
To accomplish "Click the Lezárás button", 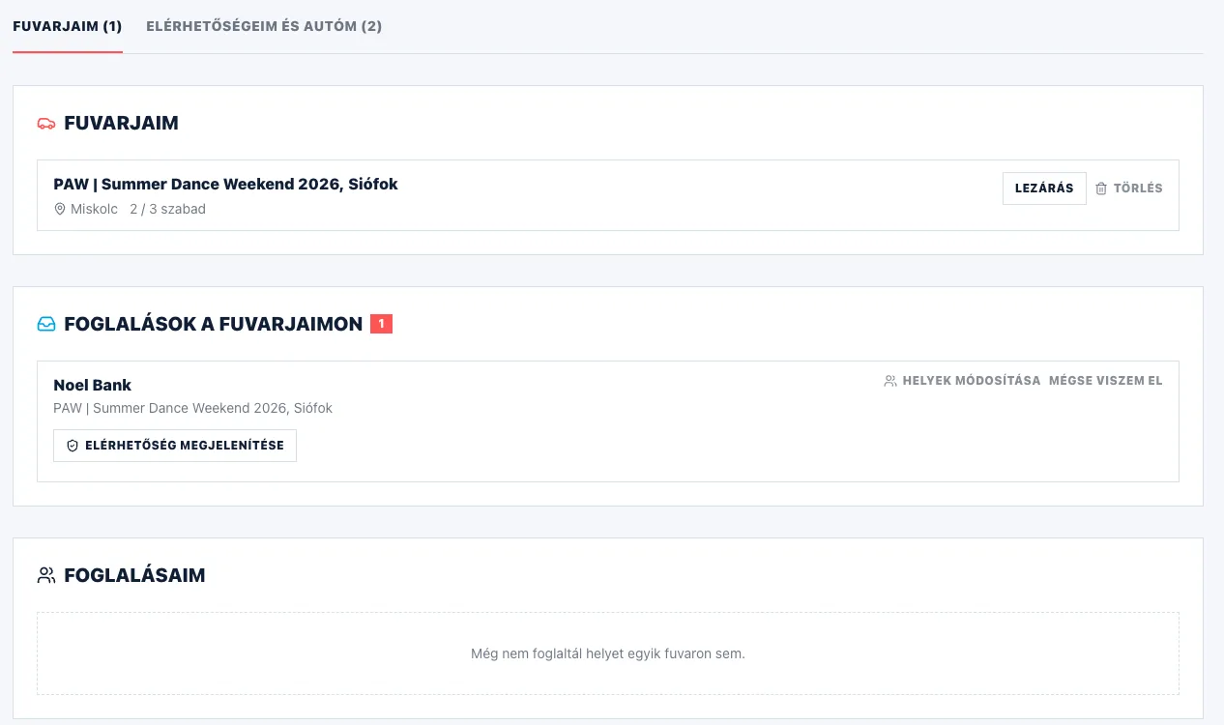I will pos(1044,188).
